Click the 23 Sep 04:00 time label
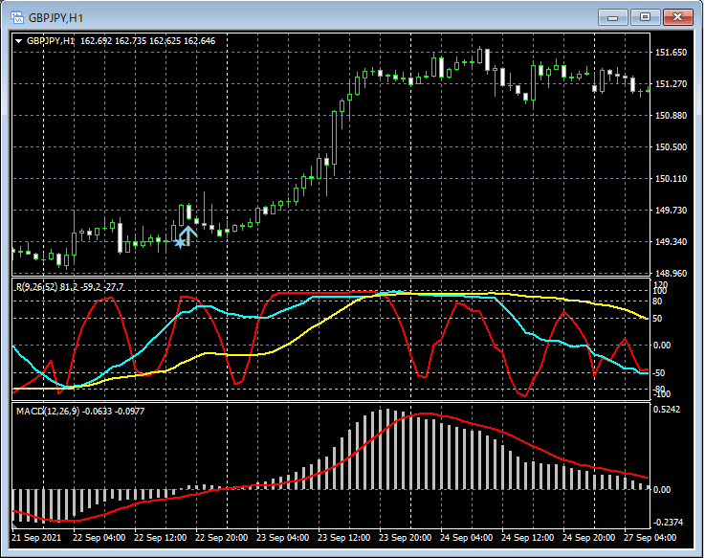Image resolution: width=705 pixels, height=558 pixels. (282, 538)
